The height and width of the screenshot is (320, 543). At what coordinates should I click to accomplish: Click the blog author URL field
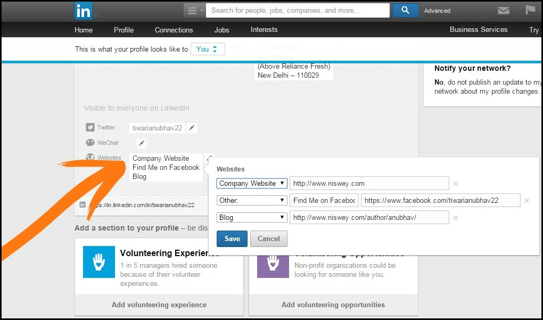tap(369, 217)
